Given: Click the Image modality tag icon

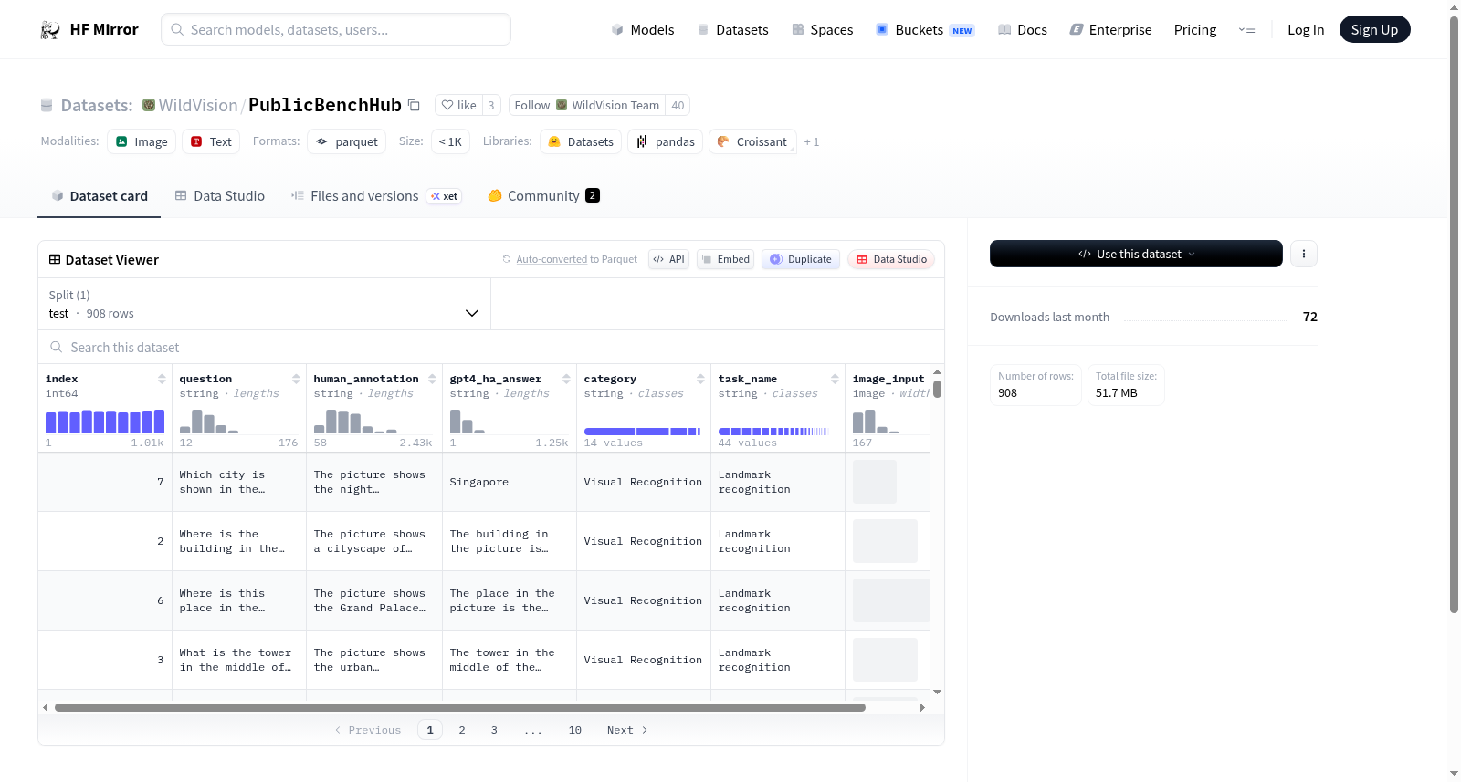Looking at the screenshot, I should coord(121,141).
